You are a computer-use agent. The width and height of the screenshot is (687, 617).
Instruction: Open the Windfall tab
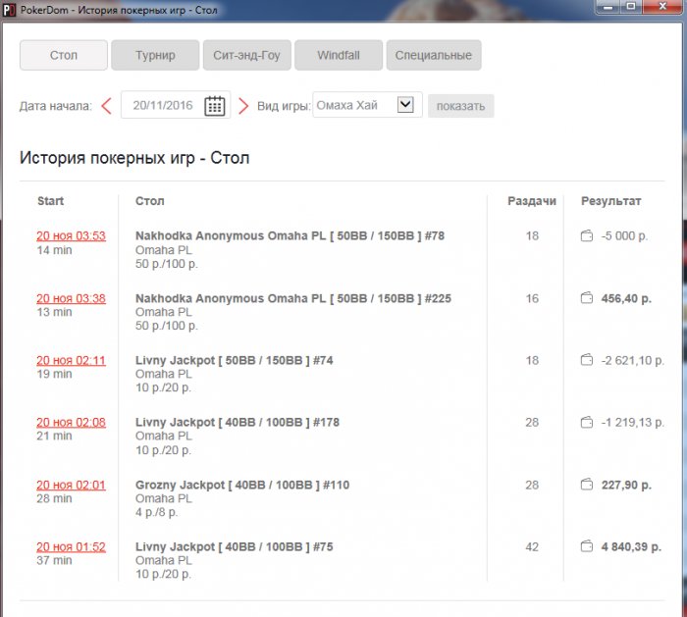[339, 55]
